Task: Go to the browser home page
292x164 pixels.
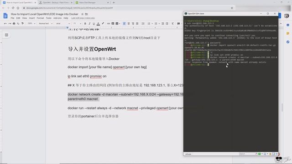Action: (18, 8)
